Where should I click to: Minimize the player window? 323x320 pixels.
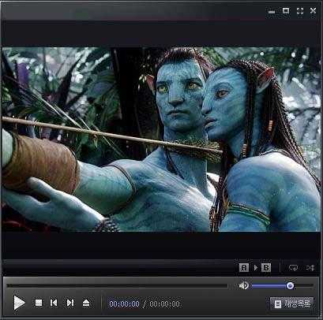tap(272, 12)
